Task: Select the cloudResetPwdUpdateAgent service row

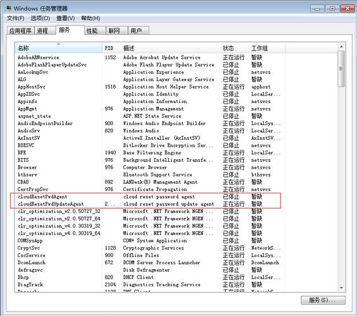Action: (146, 204)
